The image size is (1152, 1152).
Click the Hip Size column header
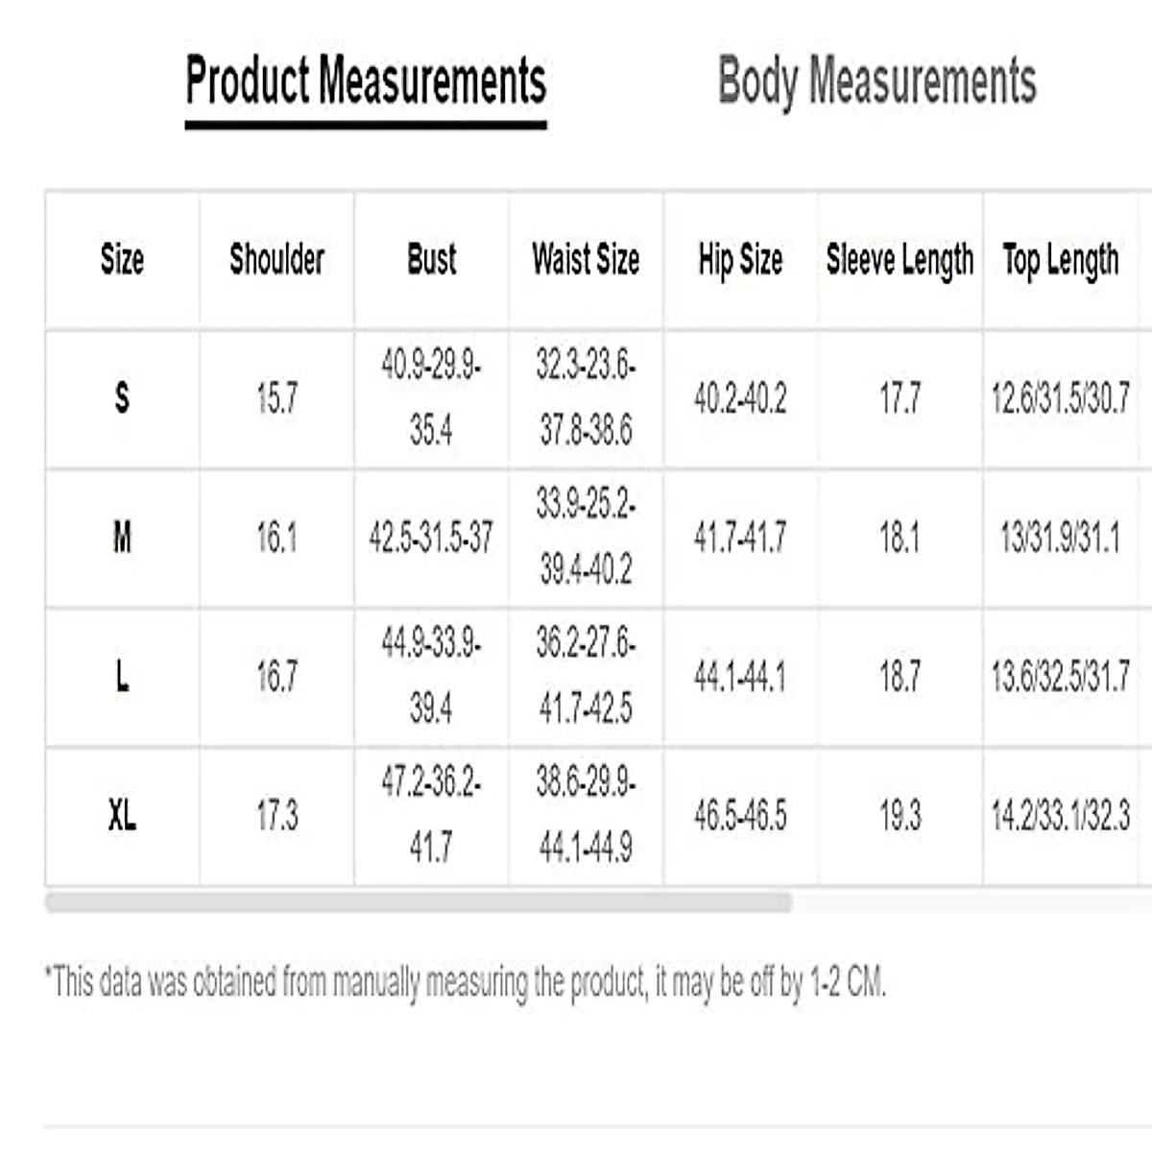(x=740, y=259)
